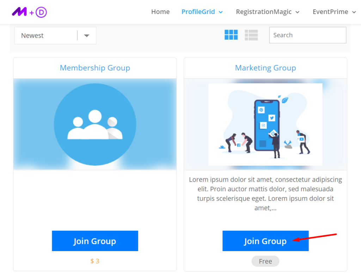This screenshot has width=361, height=274.
Task: Select the blue people icon on Membership Group
Action: [95, 124]
